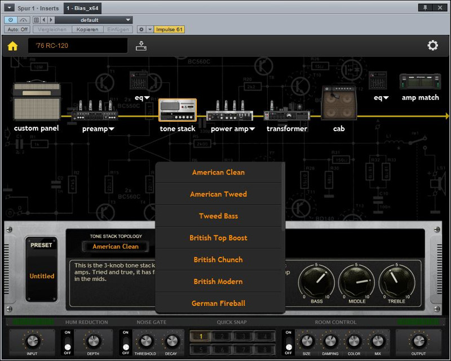
Task: Choose British Modern from the list
Action: (x=218, y=282)
